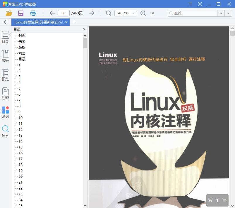
Task: Enter fullscreen mode from the title bar icon
Action: pos(200,4)
